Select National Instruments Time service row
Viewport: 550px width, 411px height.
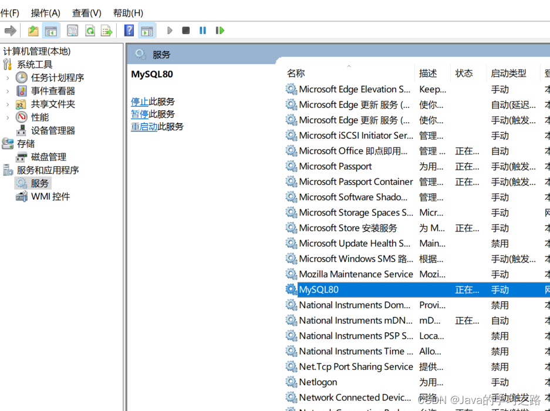tap(417, 351)
